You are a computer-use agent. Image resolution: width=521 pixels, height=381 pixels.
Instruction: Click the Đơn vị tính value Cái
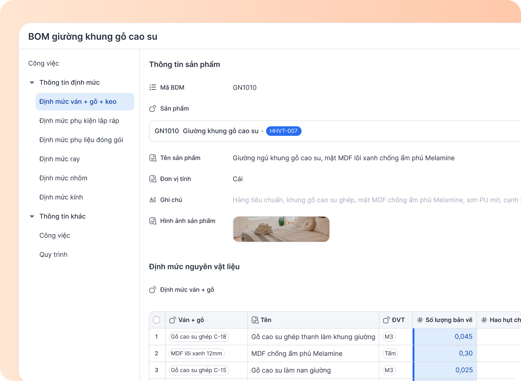pos(238,179)
